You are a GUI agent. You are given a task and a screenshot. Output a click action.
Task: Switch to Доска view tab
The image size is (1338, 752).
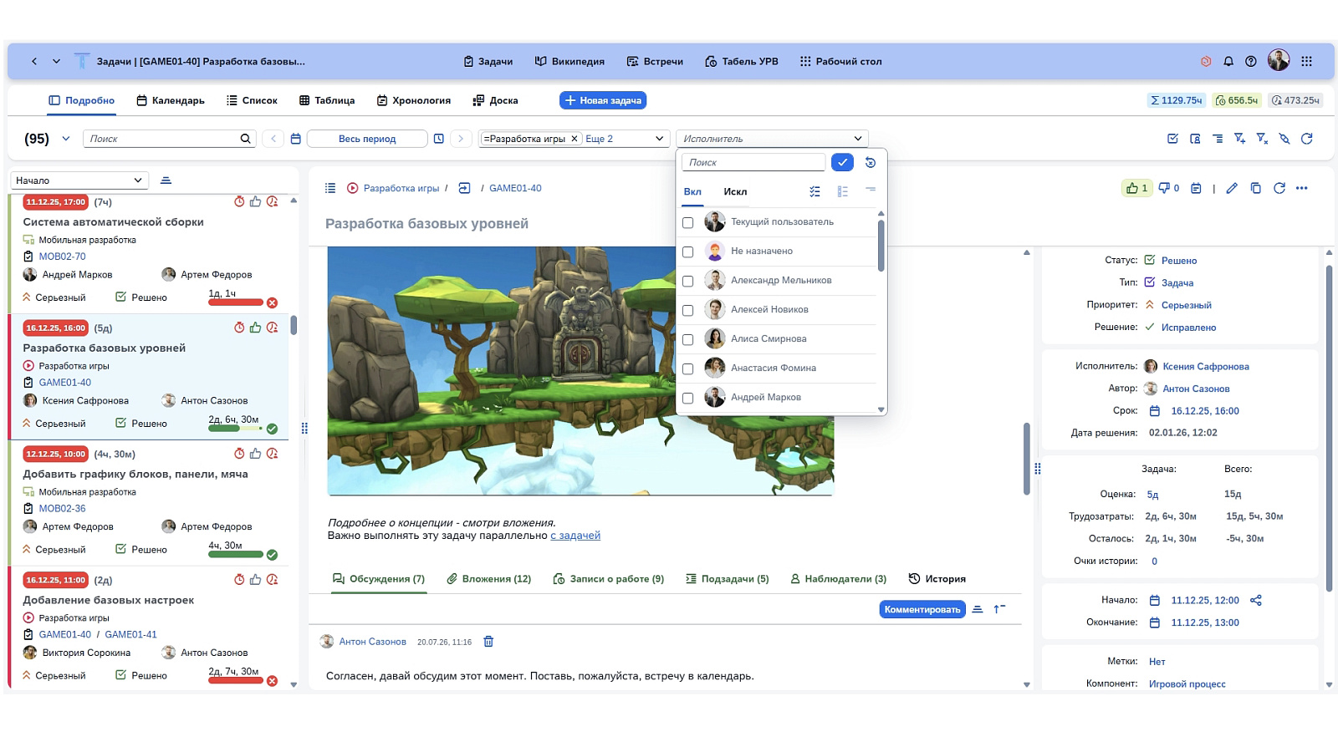[495, 100]
